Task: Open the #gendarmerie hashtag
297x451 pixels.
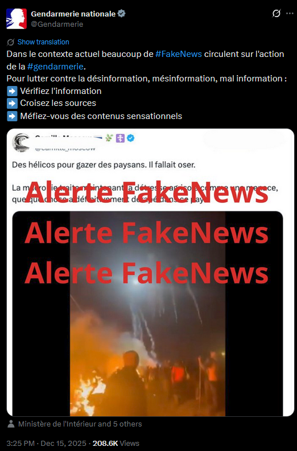Action: tap(56, 67)
